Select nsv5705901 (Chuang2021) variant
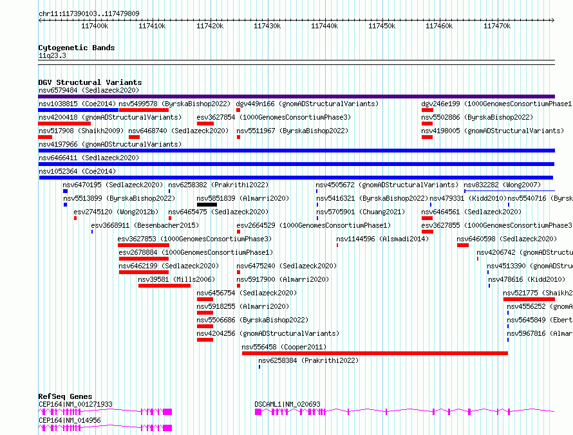The height and width of the screenshot is (435, 573). click(x=361, y=212)
